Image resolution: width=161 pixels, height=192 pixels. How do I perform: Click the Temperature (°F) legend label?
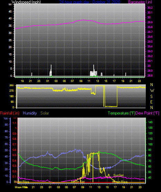(122, 113)
